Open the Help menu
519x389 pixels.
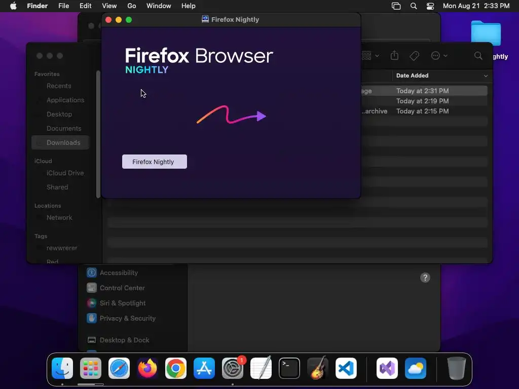189,6
